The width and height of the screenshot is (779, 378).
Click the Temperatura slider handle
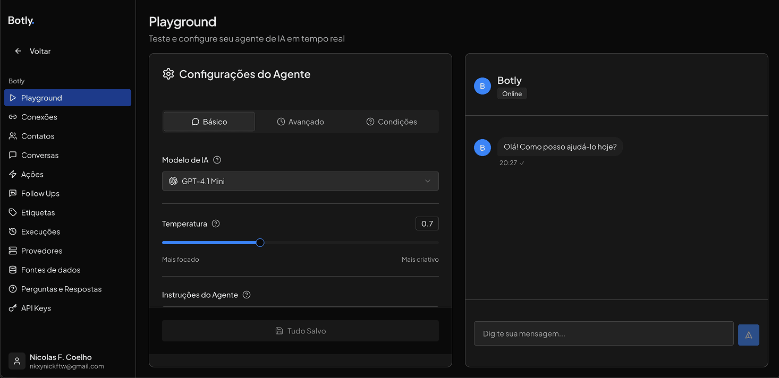click(x=260, y=243)
